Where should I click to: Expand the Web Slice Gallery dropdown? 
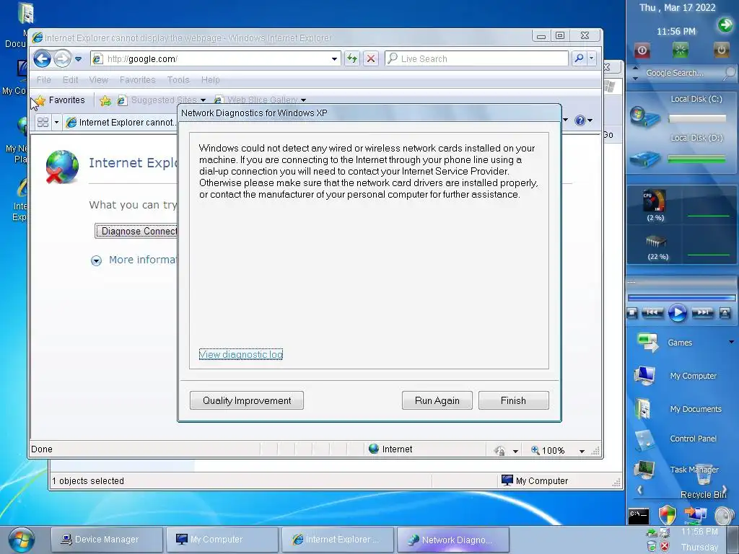point(304,100)
